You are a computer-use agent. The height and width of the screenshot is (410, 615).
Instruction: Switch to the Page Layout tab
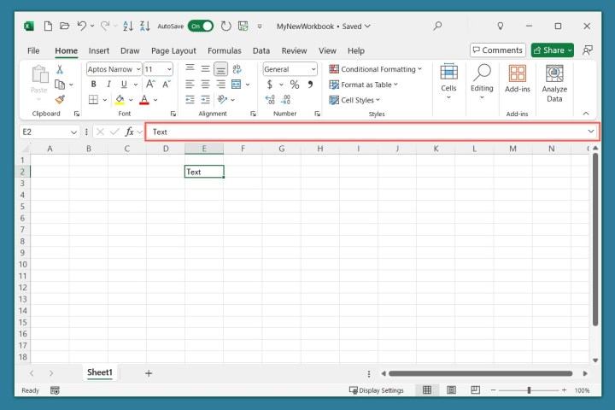(x=173, y=50)
